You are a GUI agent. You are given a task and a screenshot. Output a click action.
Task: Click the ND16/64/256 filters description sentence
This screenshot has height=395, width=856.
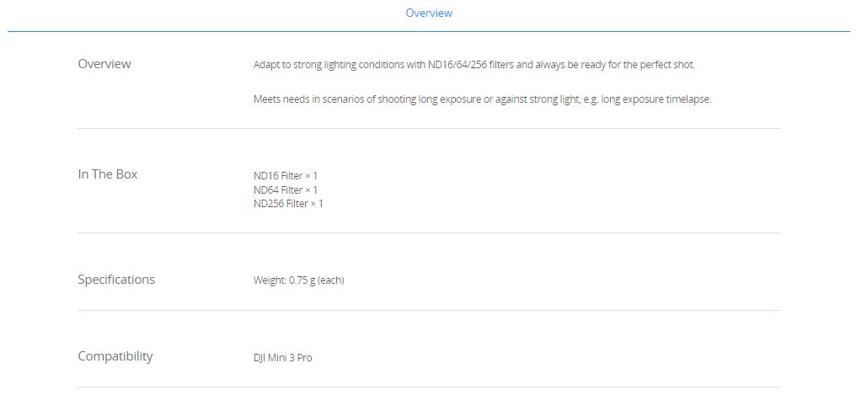coord(473,65)
